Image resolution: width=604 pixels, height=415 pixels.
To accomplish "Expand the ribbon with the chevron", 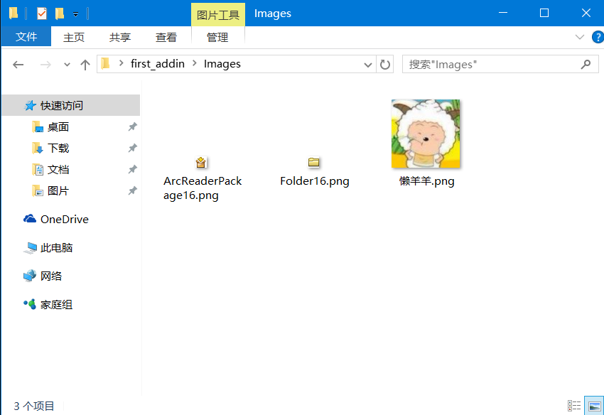I will (579, 37).
